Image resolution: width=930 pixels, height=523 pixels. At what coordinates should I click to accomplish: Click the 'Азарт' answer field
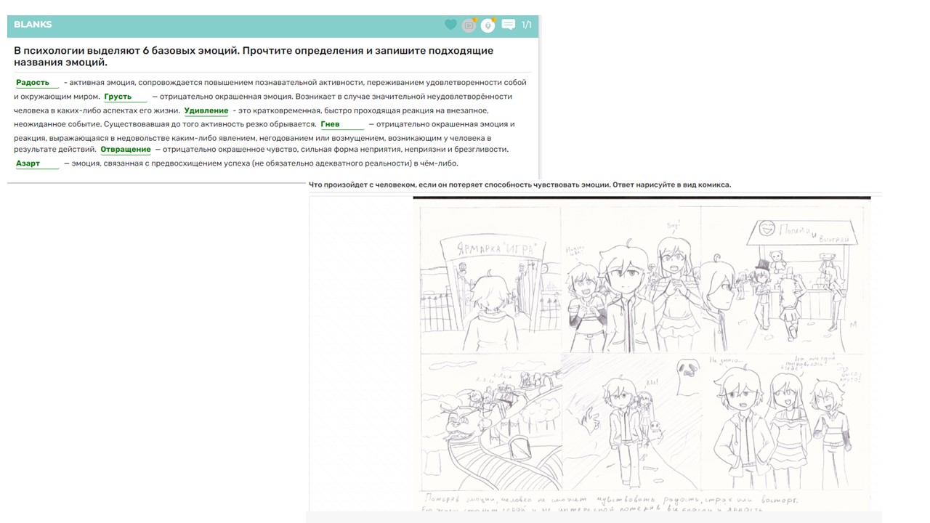point(36,163)
